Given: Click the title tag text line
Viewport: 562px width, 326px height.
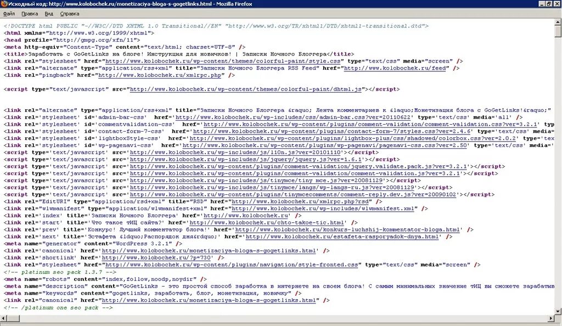Looking at the screenshot, I should [179, 54].
